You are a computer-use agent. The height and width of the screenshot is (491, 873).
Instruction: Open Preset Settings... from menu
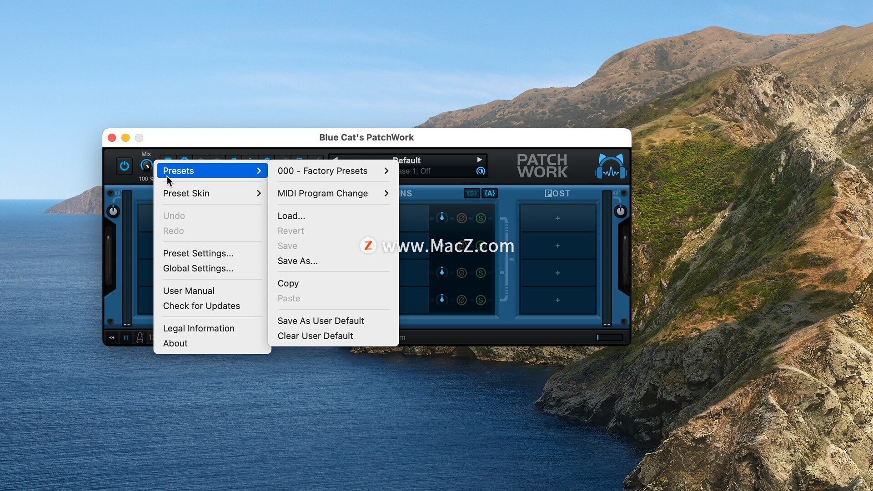click(x=212, y=253)
